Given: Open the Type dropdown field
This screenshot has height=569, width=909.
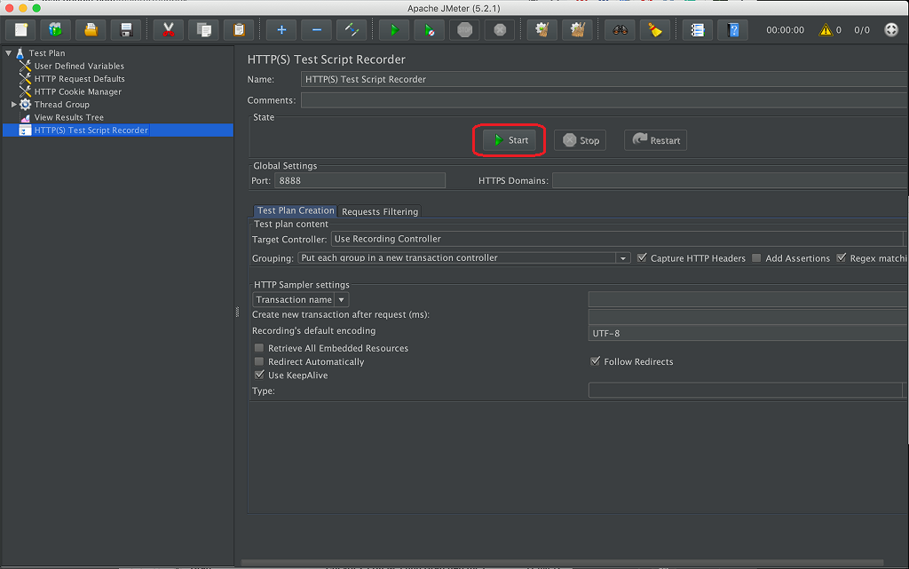Looking at the screenshot, I should (747, 391).
